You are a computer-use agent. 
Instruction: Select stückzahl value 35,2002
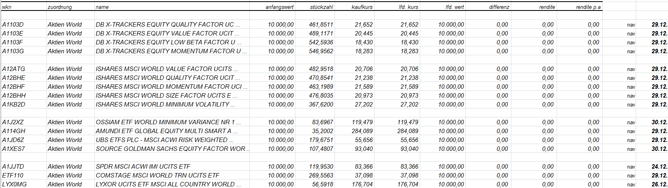tap(322, 131)
